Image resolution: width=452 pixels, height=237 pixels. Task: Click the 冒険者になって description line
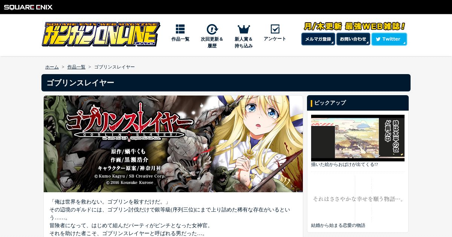click(130, 226)
